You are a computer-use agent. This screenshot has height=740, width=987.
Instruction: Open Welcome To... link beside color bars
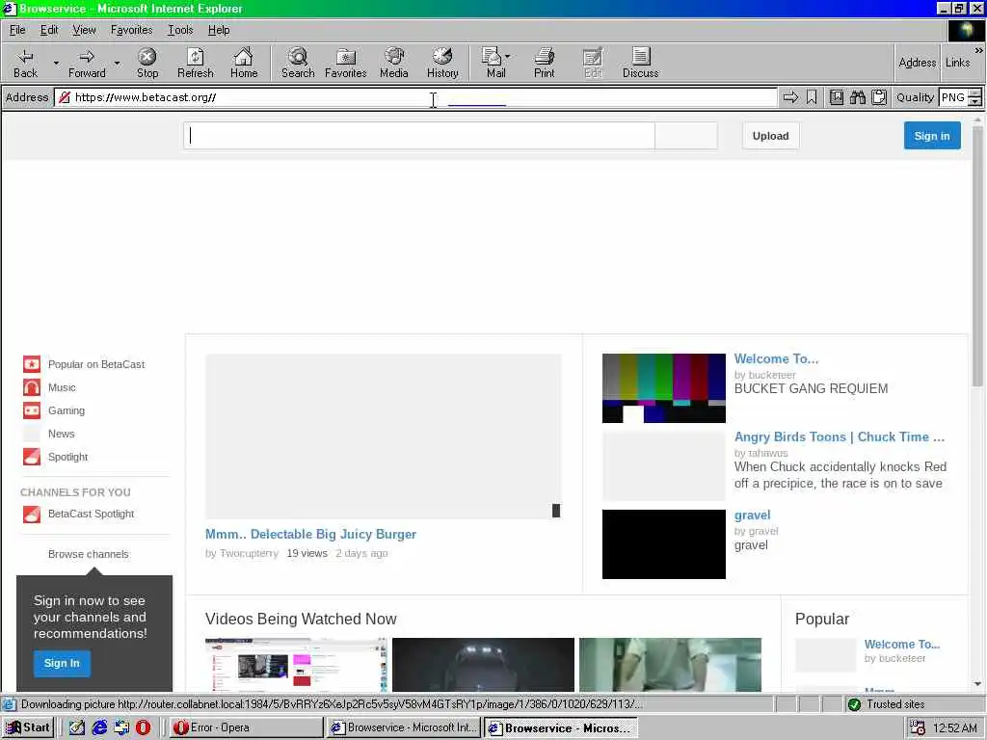point(776,358)
